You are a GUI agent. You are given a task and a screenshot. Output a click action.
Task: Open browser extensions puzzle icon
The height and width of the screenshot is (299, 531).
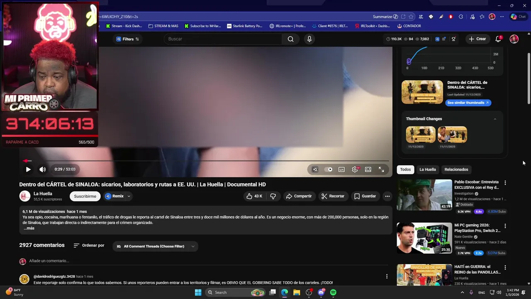(461, 17)
